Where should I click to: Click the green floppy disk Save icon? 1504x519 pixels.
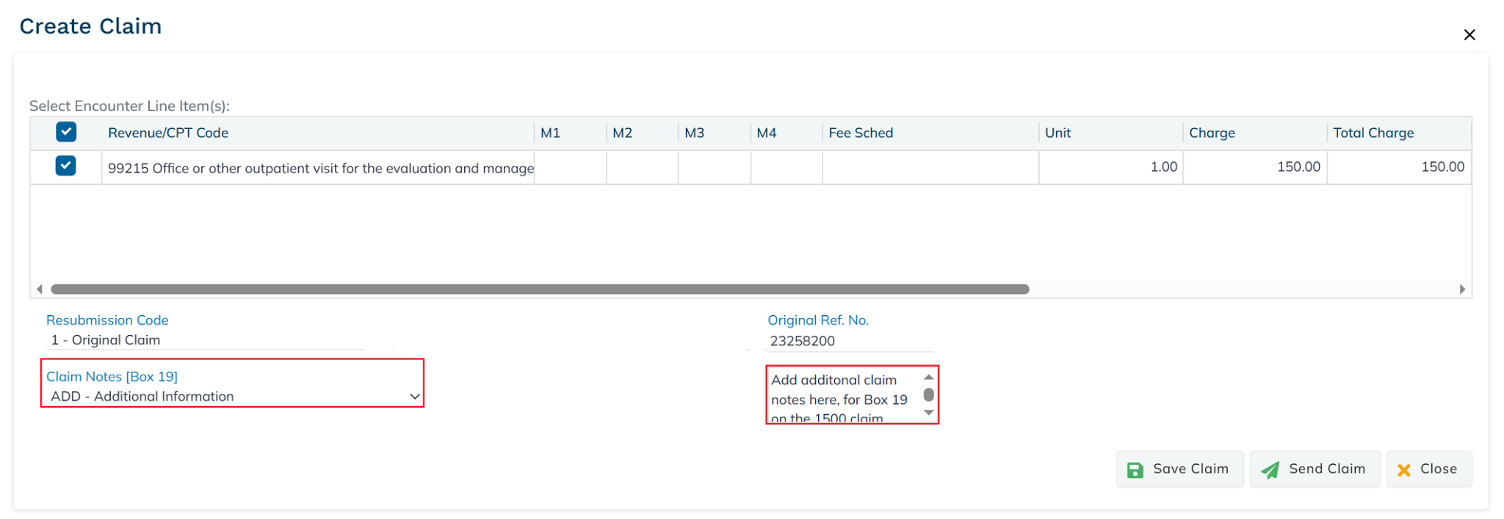point(1135,470)
